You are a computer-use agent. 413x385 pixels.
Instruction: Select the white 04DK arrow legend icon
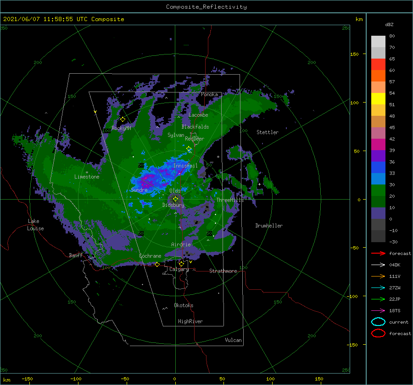[x=378, y=265]
